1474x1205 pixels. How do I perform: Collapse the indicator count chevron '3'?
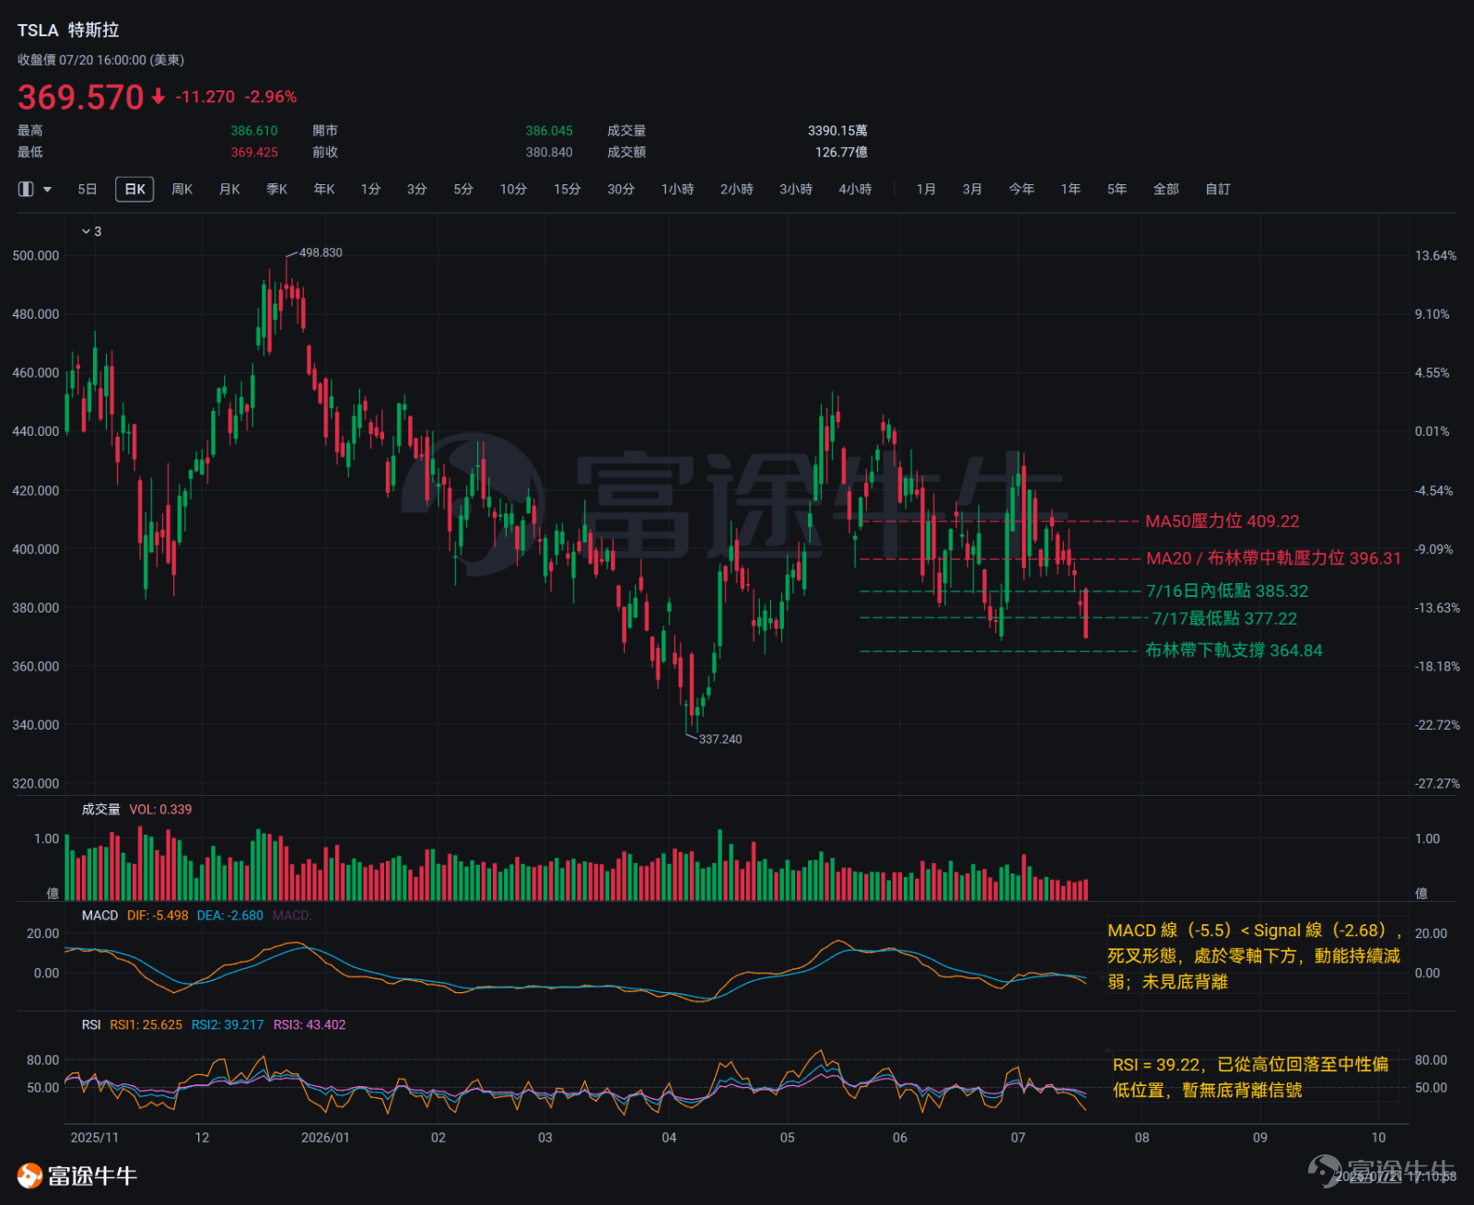coord(91,231)
